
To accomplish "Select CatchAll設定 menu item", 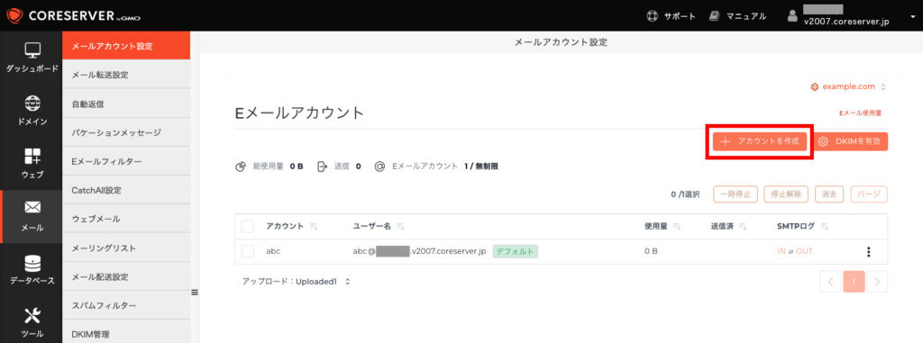I will pos(126,190).
